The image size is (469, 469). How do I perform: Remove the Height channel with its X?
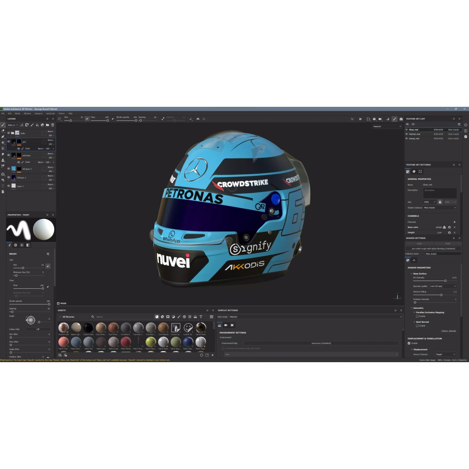[455, 233]
